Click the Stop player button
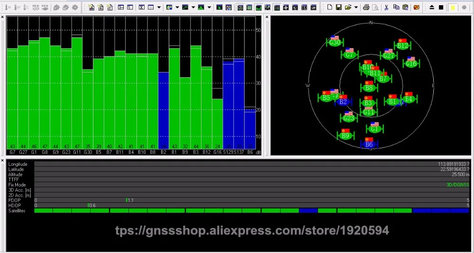 (x=441, y=7)
